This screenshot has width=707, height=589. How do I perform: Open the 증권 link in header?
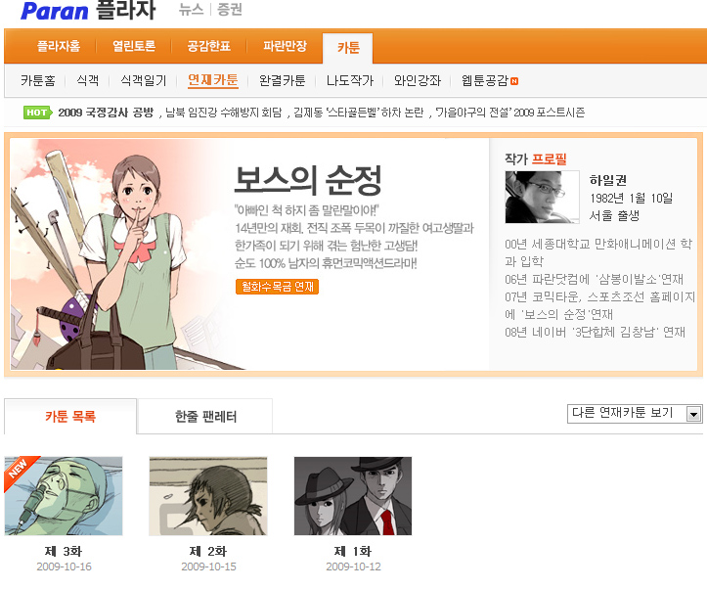[230, 10]
